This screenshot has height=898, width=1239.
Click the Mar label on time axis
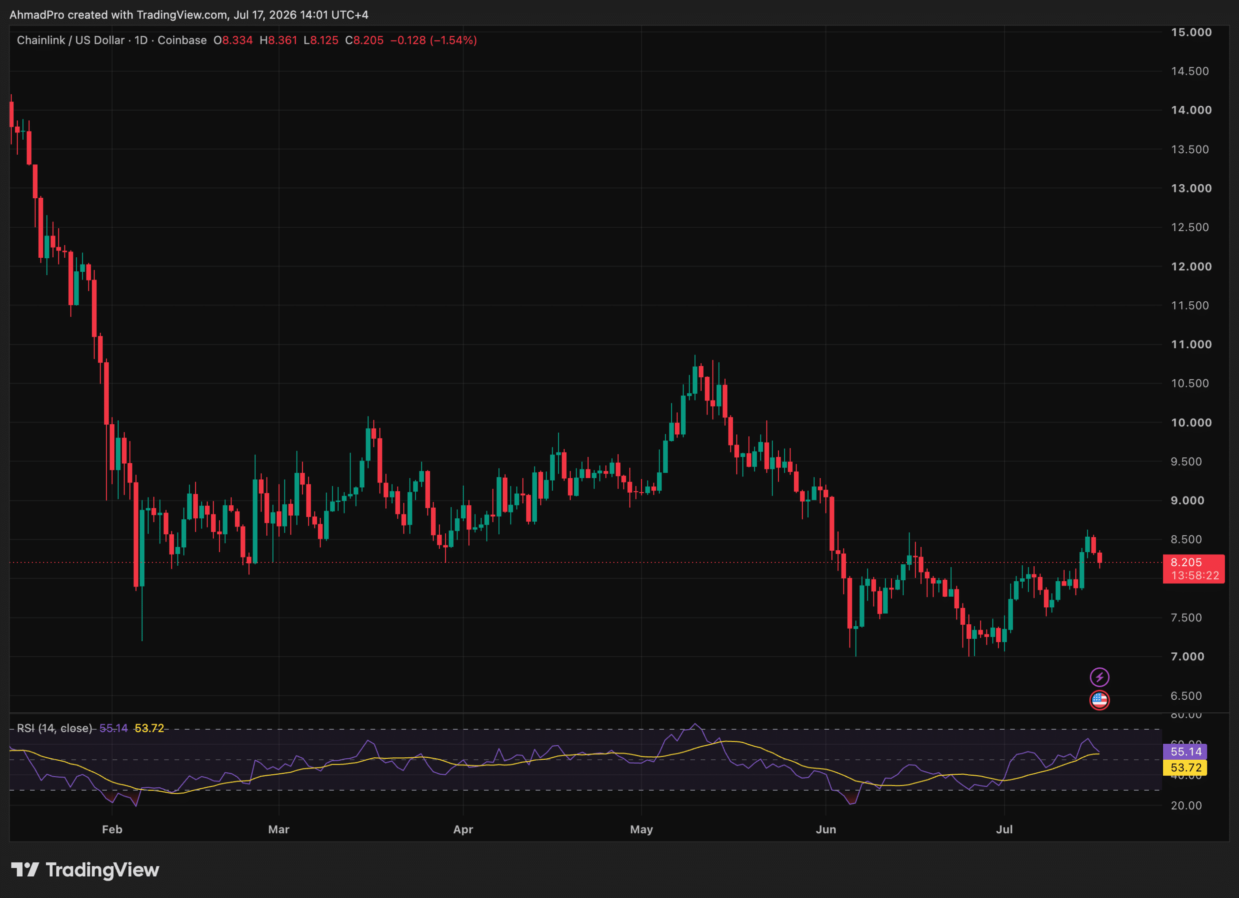[x=279, y=829]
